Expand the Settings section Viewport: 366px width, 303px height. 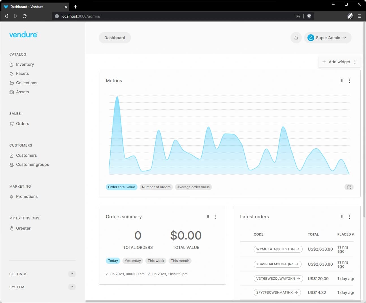(72, 274)
